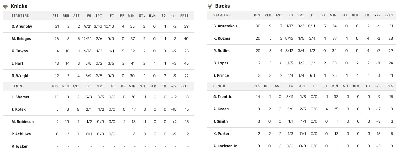Select K. Kuzma player name

click(x=222, y=38)
